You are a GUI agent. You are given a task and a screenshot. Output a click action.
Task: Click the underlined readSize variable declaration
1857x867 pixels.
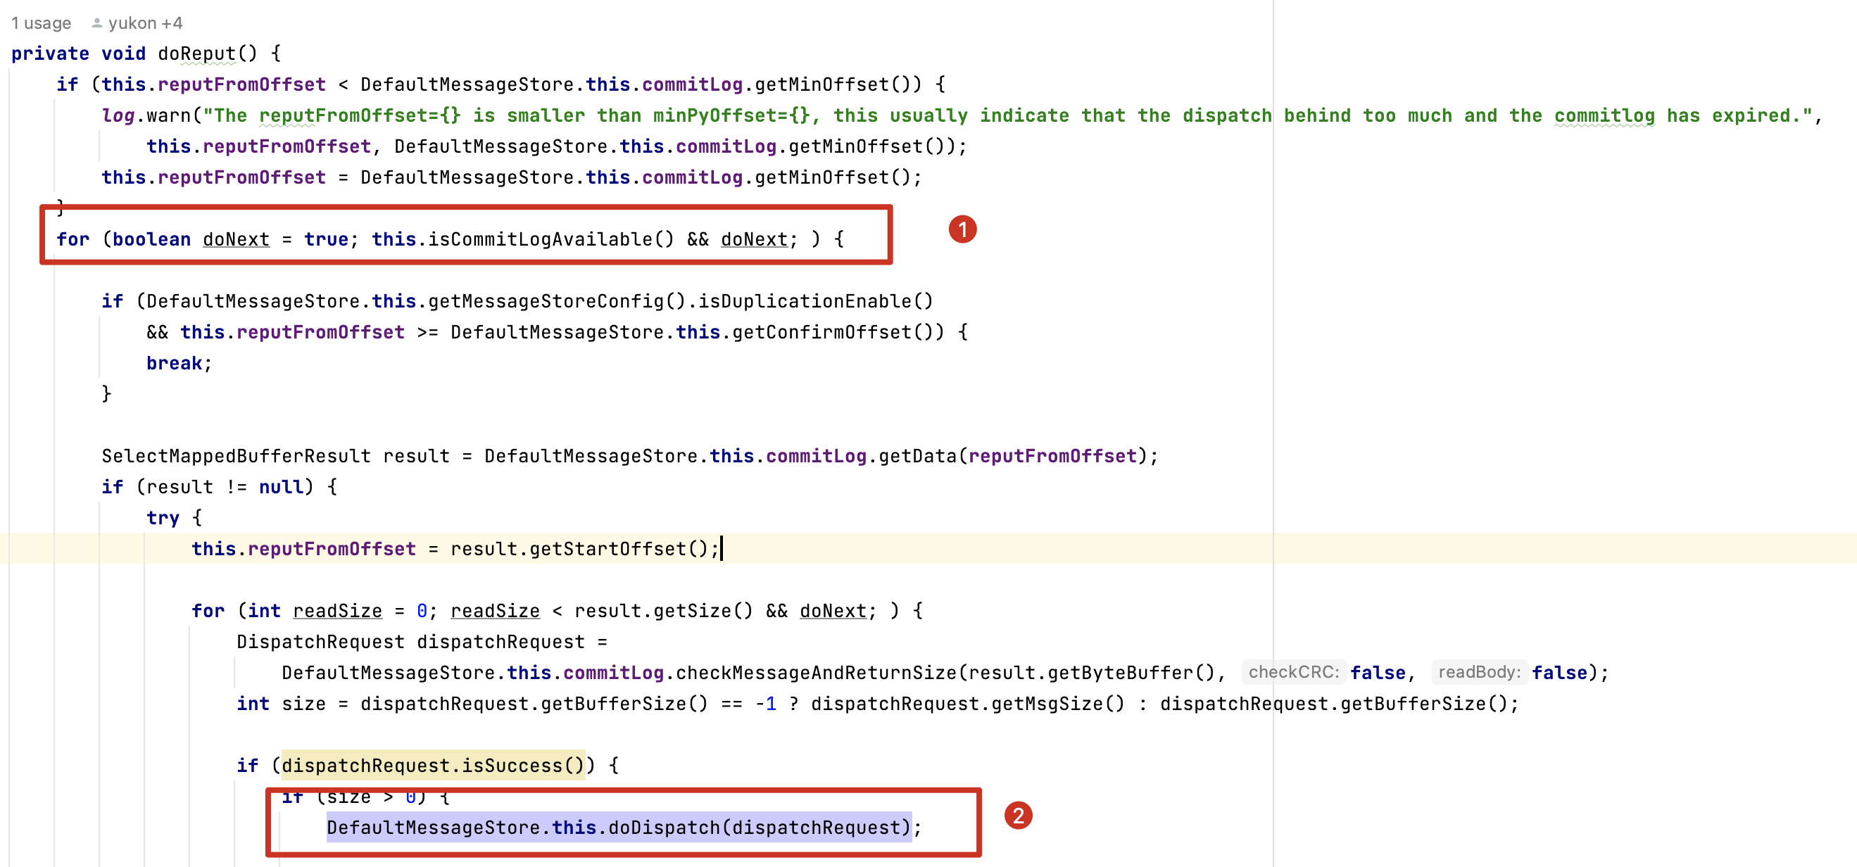coord(336,610)
